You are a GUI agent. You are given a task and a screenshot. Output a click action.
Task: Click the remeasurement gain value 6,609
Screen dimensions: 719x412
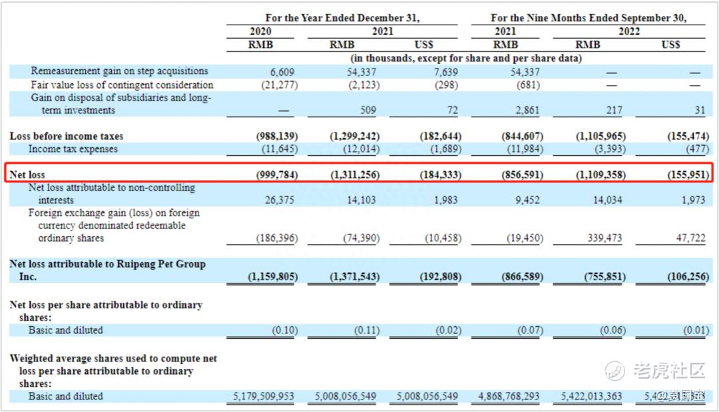[282, 72]
